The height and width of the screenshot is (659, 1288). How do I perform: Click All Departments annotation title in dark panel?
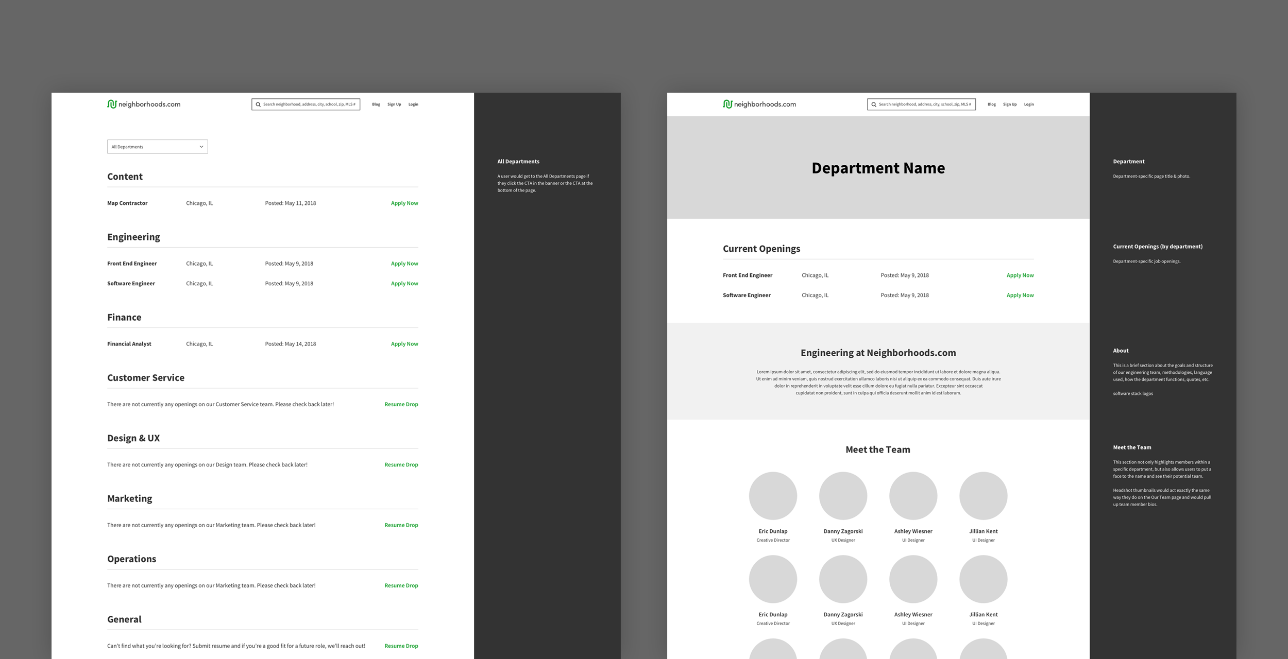click(518, 162)
